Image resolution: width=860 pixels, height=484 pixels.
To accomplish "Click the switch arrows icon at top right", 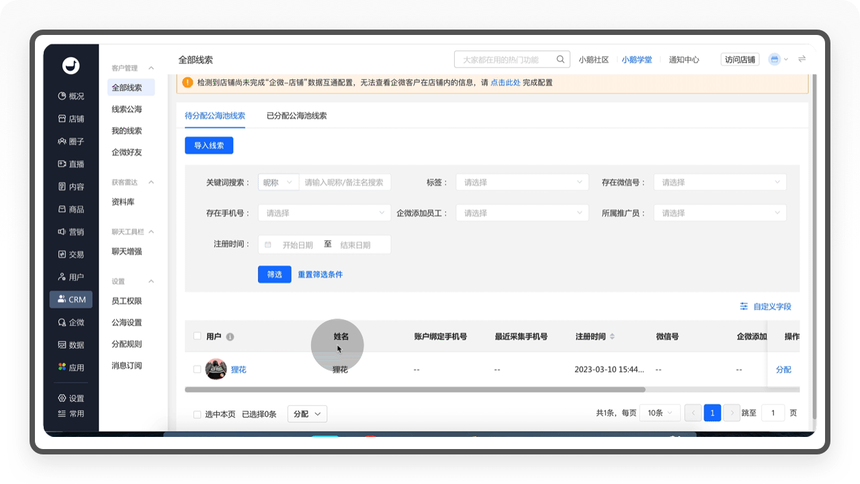I will pyautogui.click(x=802, y=60).
